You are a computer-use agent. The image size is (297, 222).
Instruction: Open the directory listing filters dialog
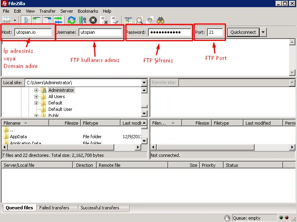point(128,20)
